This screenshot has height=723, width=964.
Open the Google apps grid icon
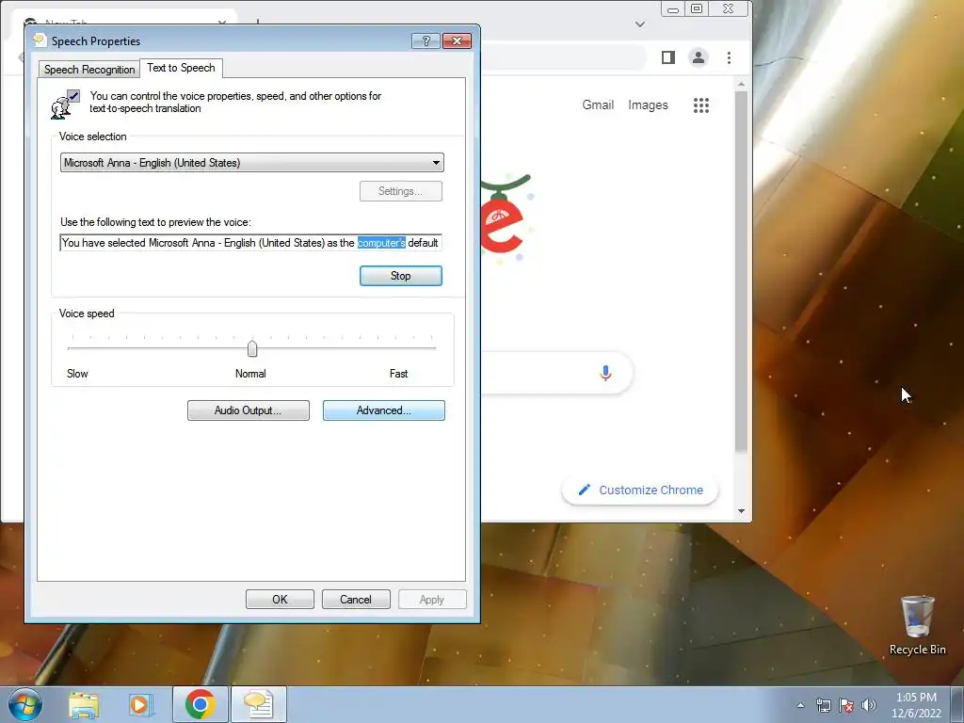[x=700, y=105]
